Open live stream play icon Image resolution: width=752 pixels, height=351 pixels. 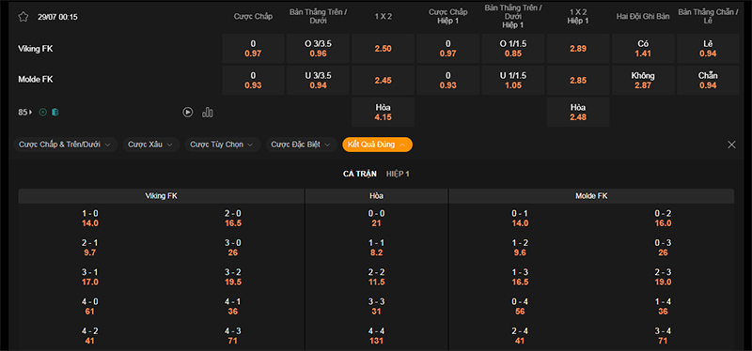pyautogui.click(x=187, y=112)
